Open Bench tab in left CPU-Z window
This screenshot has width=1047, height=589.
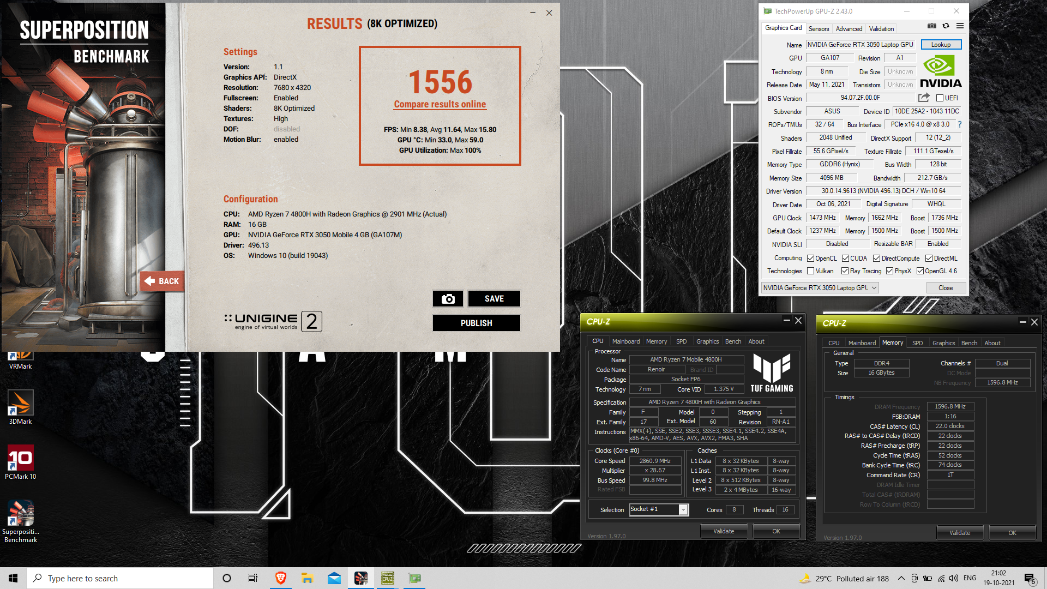point(733,341)
